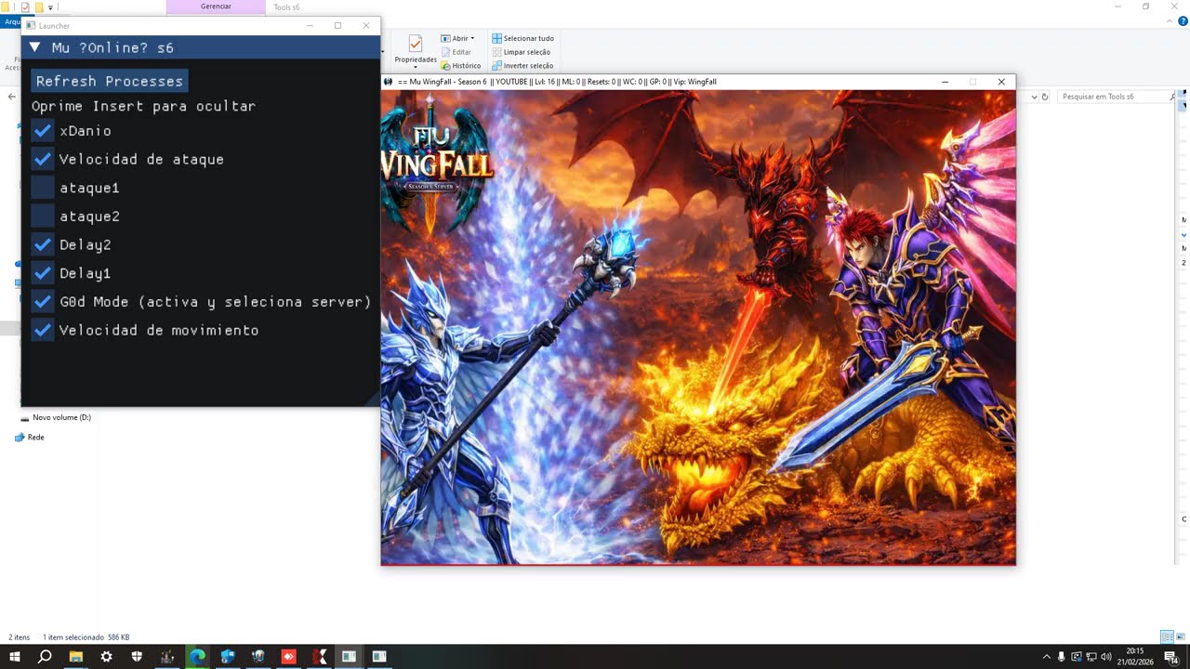Show hidden system tray icons

coord(1046,656)
